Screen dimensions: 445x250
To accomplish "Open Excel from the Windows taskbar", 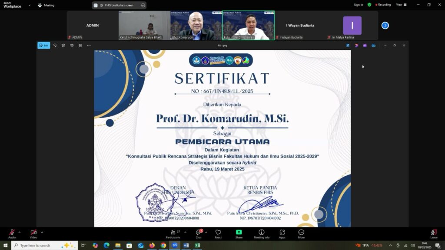I will [197, 245].
